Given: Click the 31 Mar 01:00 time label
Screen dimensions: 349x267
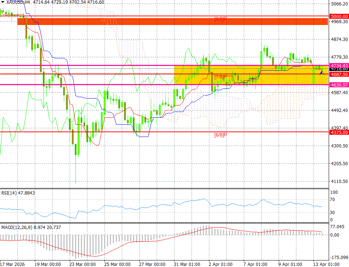Looking at the screenshot, I should 187,264.
